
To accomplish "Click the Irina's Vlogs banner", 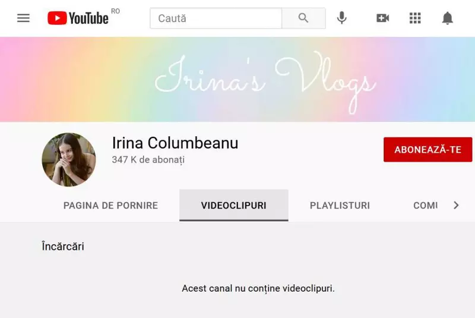I will click(x=237, y=80).
